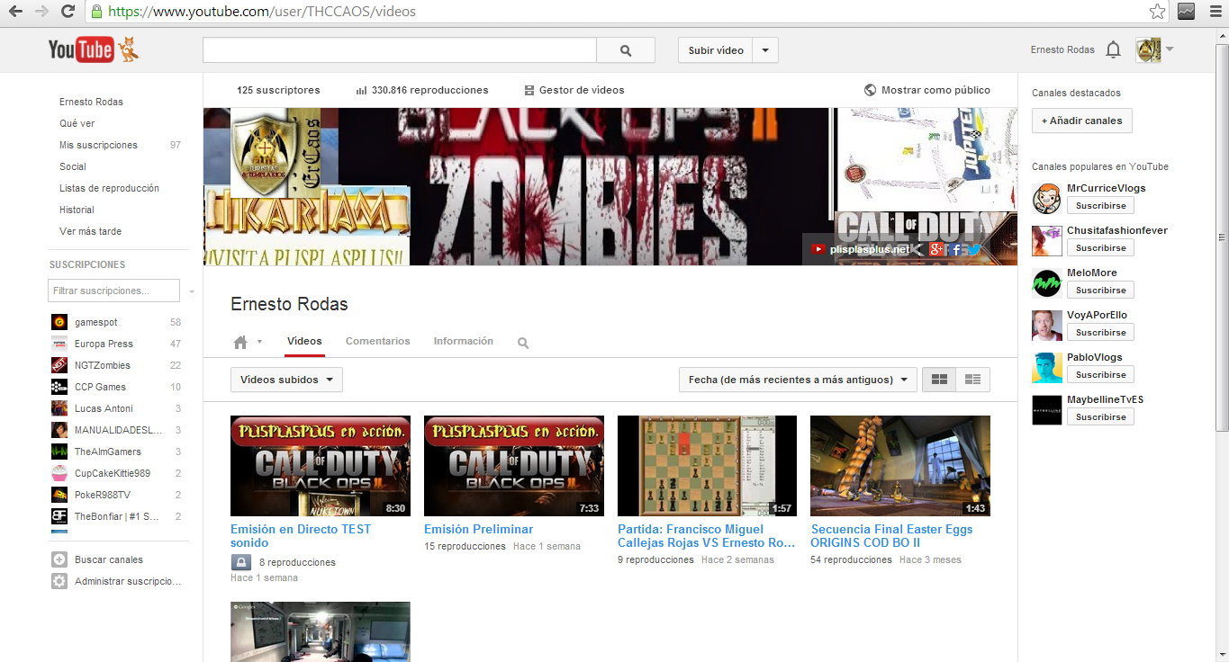Viewport: 1229px width, 662px height.
Task: Open the Información tab
Action: coord(464,342)
